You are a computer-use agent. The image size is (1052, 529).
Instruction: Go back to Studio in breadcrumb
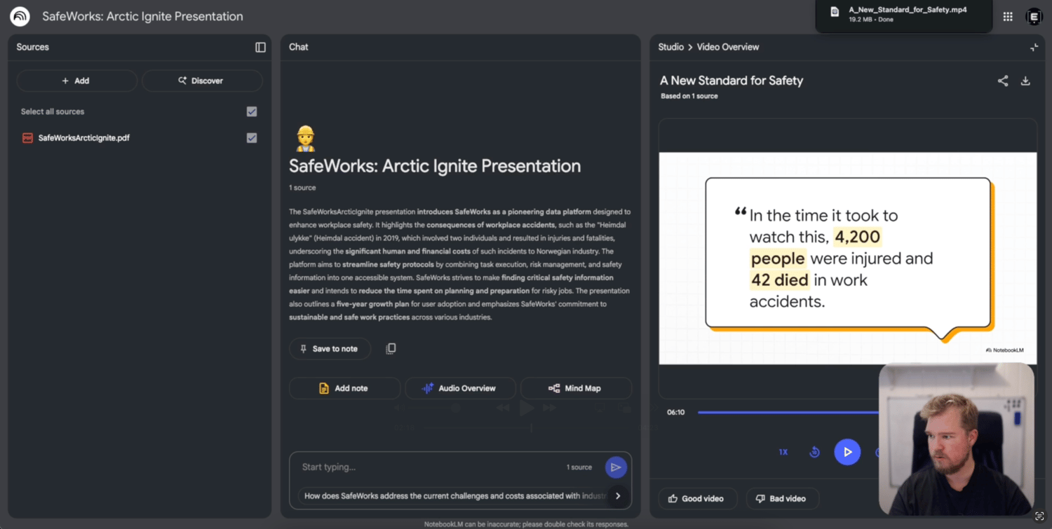[670, 47]
